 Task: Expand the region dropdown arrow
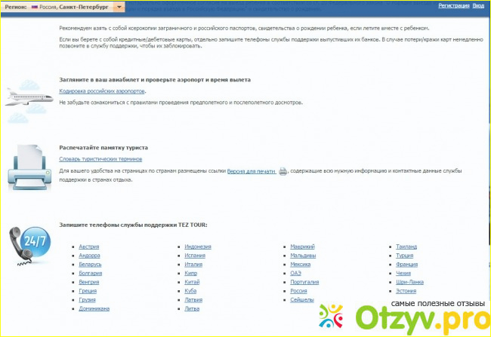[x=119, y=5]
